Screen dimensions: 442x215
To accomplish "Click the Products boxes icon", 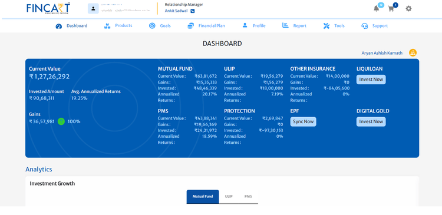I will point(107,26).
